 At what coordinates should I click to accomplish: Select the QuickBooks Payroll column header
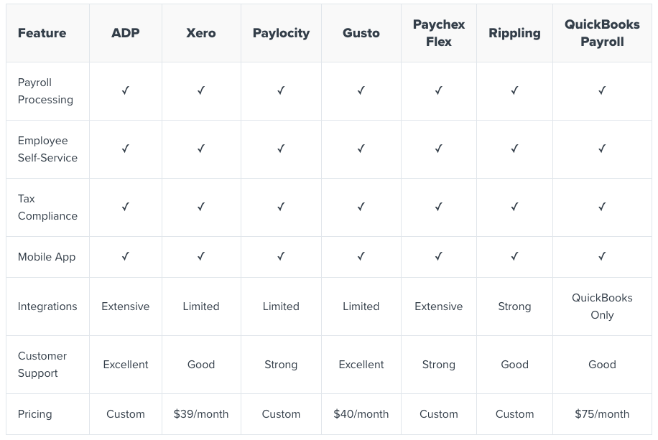(602, 33)
